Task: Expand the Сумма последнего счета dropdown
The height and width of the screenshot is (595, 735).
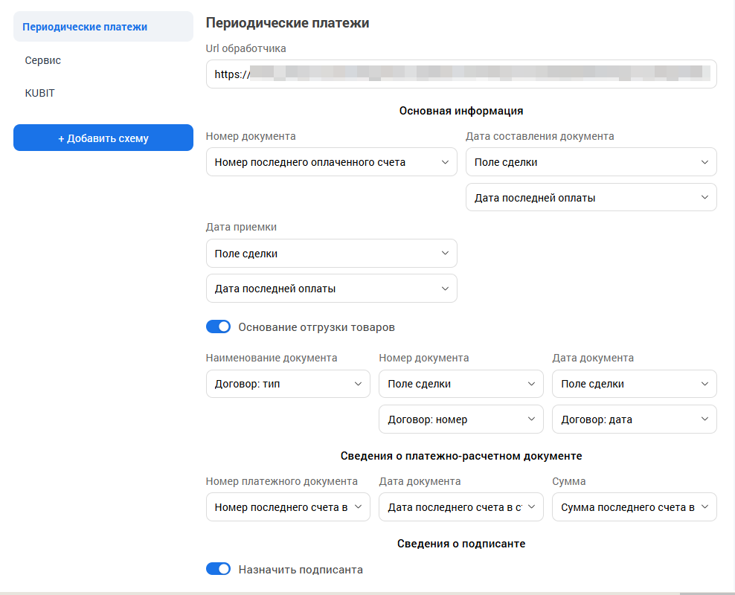Action: [x=634, y=507]
